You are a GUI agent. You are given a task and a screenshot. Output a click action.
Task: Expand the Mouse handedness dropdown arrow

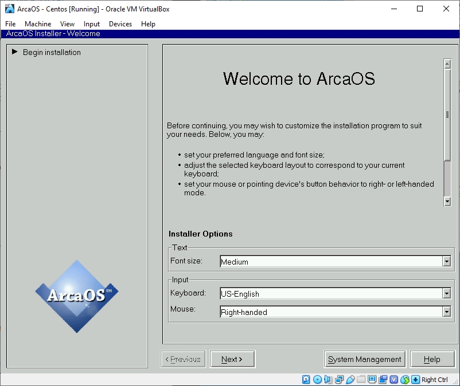pos(446,312)
